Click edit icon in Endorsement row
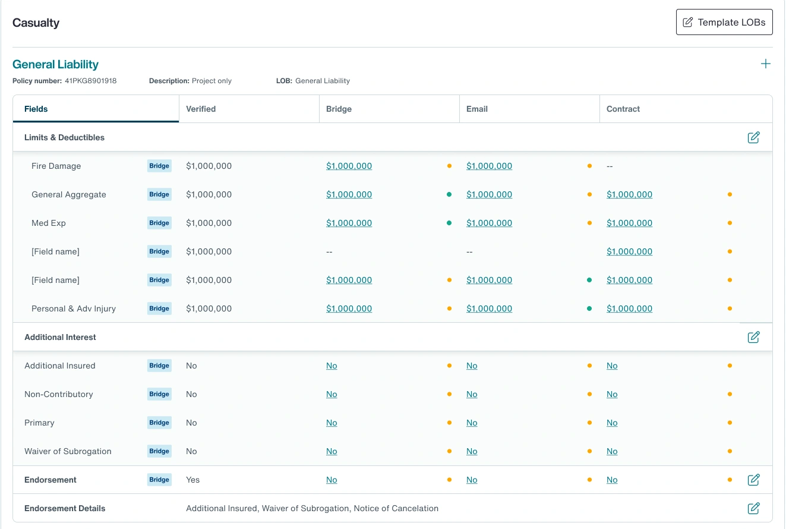Viewport: 786px width, 529px height. pyautogui.click(x=753, y=480)
